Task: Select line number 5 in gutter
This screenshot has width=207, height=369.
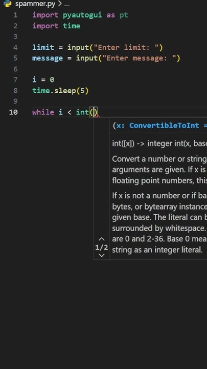Action: 15,58
